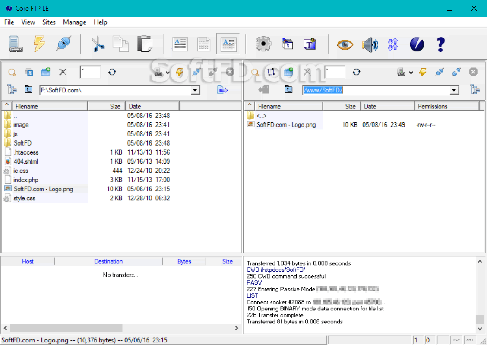This screenshot has height=345, width=487.
Task: Open the File menu
Action: click(x=9, y=22)
